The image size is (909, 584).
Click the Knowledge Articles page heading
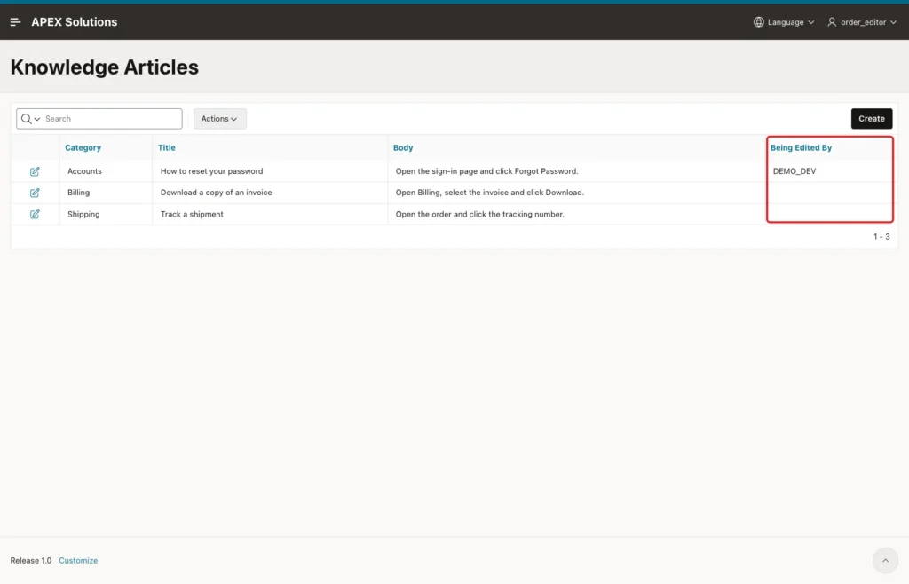105,67
